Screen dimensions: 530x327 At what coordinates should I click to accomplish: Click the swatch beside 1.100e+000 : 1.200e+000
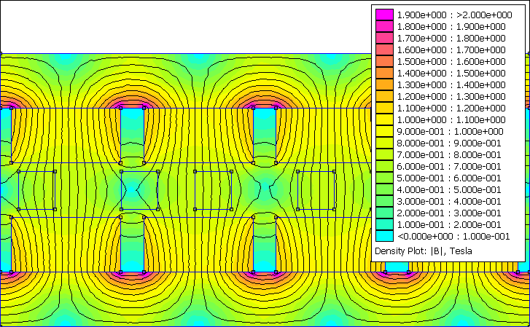[384, 108]
